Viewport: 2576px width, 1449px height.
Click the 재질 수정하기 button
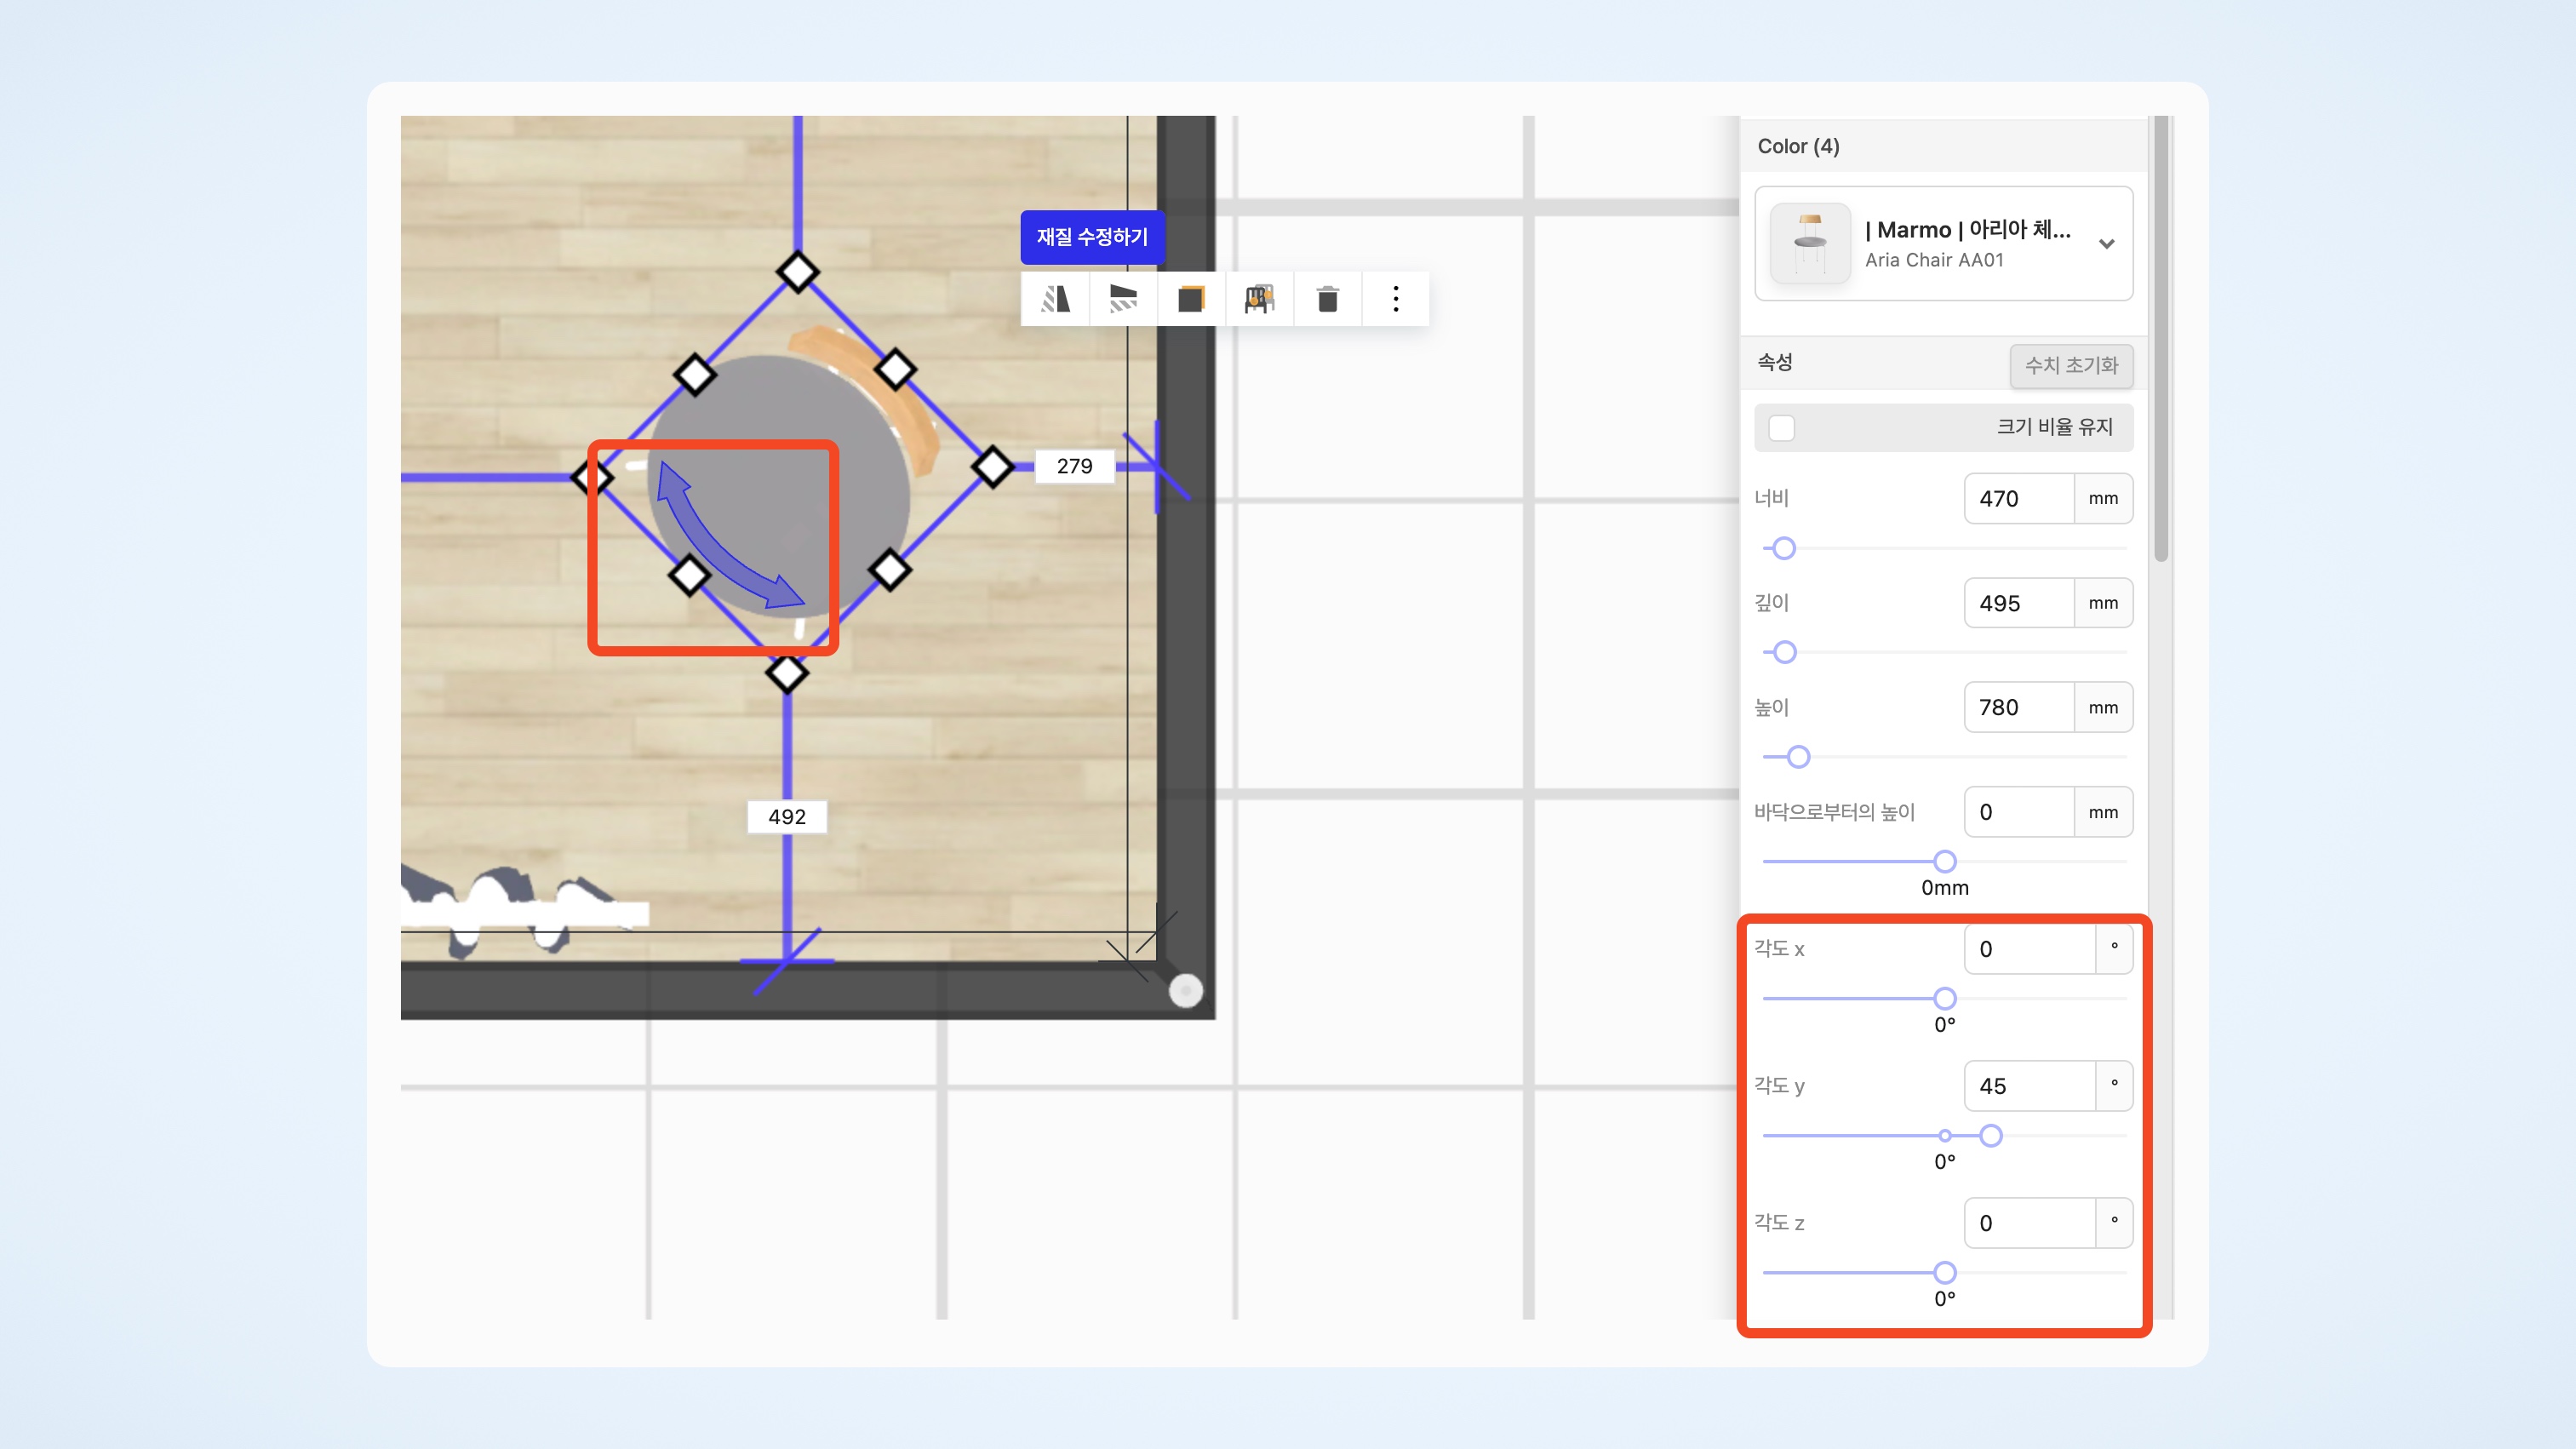[x=1092, y=237]
